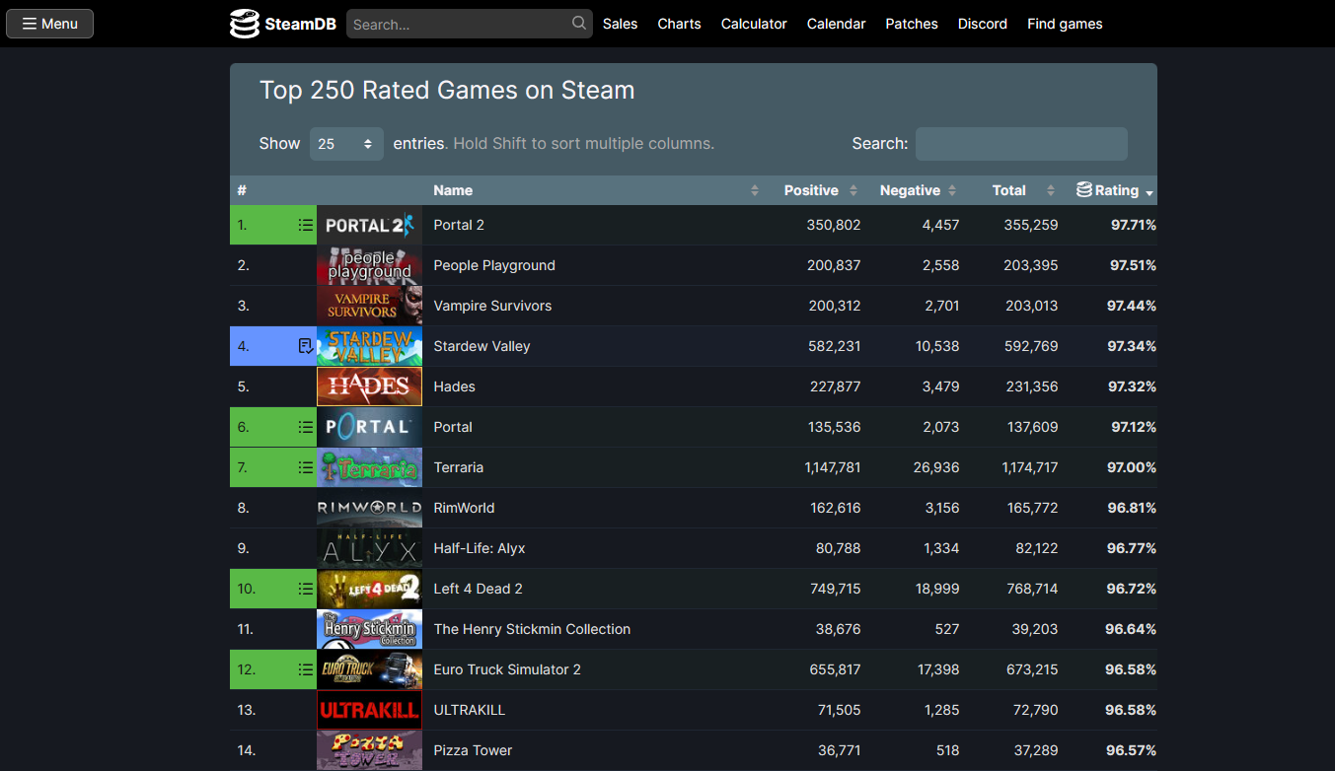
Task: Click the list icon on the Portal 2 row
Action: coord(306,225)
